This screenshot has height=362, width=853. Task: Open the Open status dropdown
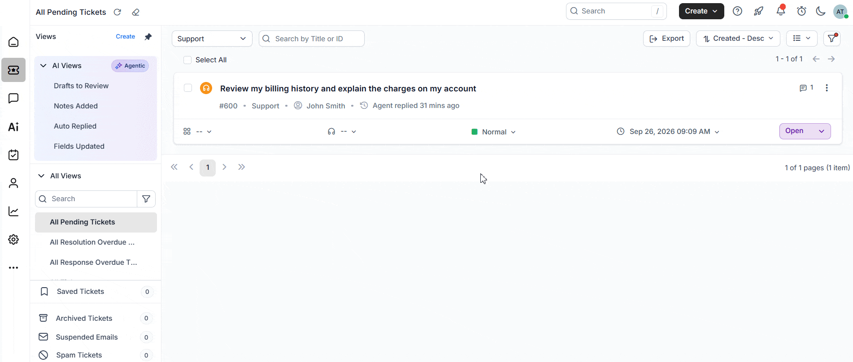click(805, 131)
